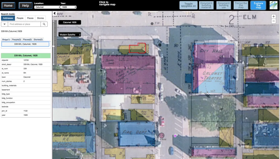280x159 pixels.
Task: Go to the Home page
Action: tap(8, 5)
